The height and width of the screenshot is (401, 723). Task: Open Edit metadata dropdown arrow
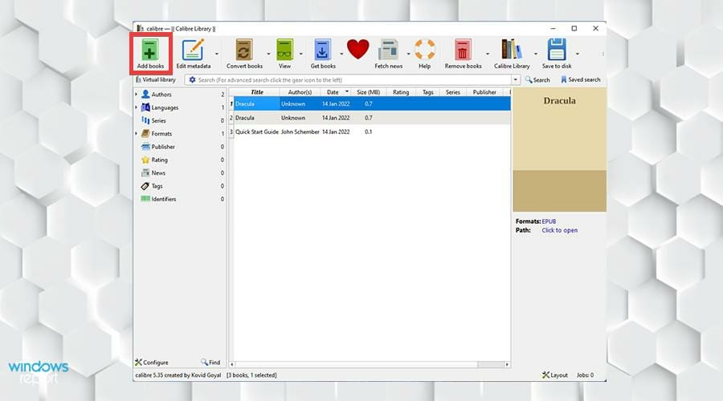pos(217,54)
